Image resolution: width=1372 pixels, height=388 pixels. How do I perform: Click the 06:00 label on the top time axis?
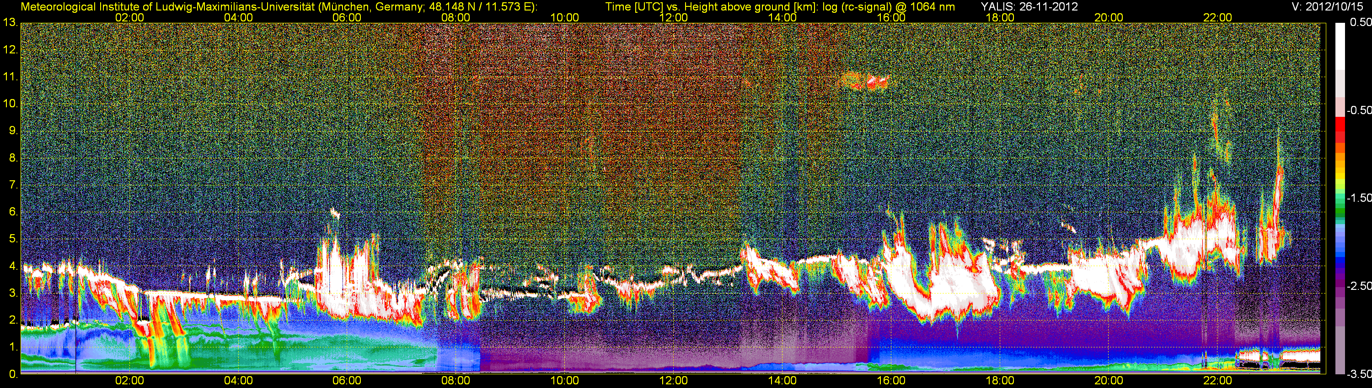pyautogui.click(x=347, y=17)
